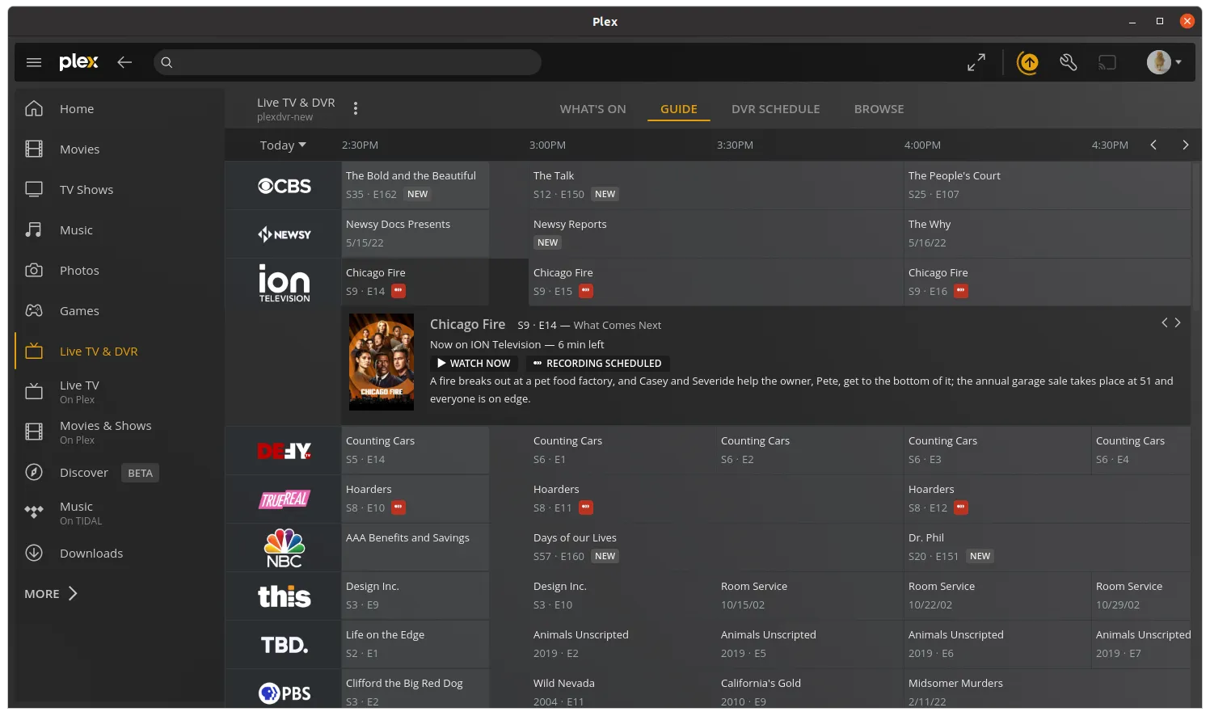Toggle fullscreen with the expand arrows icon
The width and height of the screenshot is (1210, 716).
tap(976, 62)
